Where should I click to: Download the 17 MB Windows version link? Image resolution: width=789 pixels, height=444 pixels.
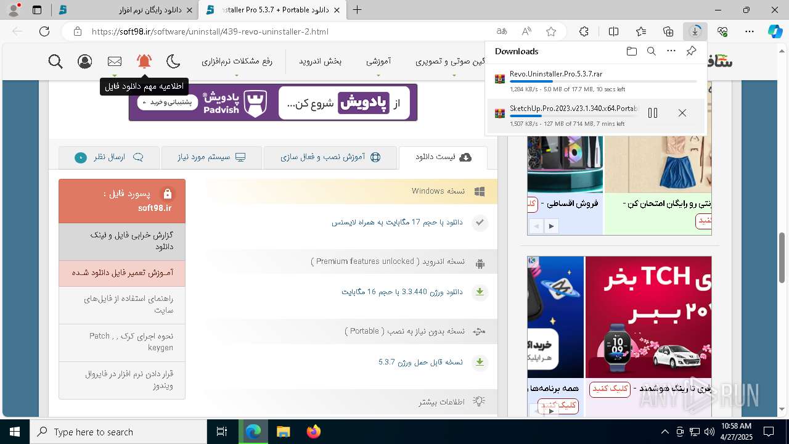point(397,222)
